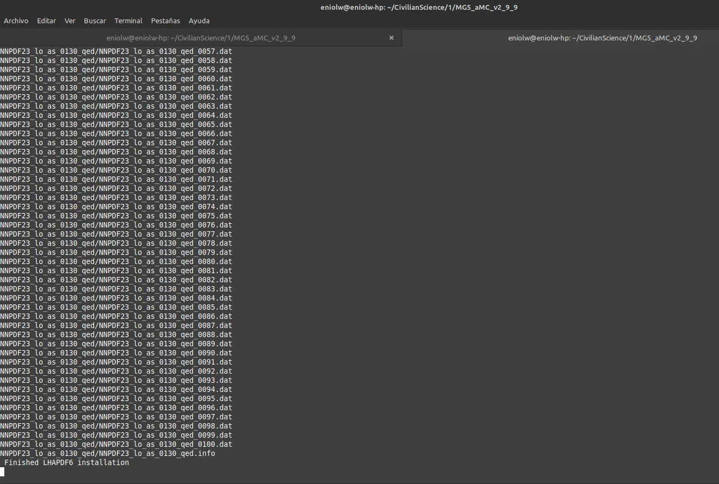
Task: Click the line 'Finished LHAPDF6 installation'
Action: click(x=67, y=463)
